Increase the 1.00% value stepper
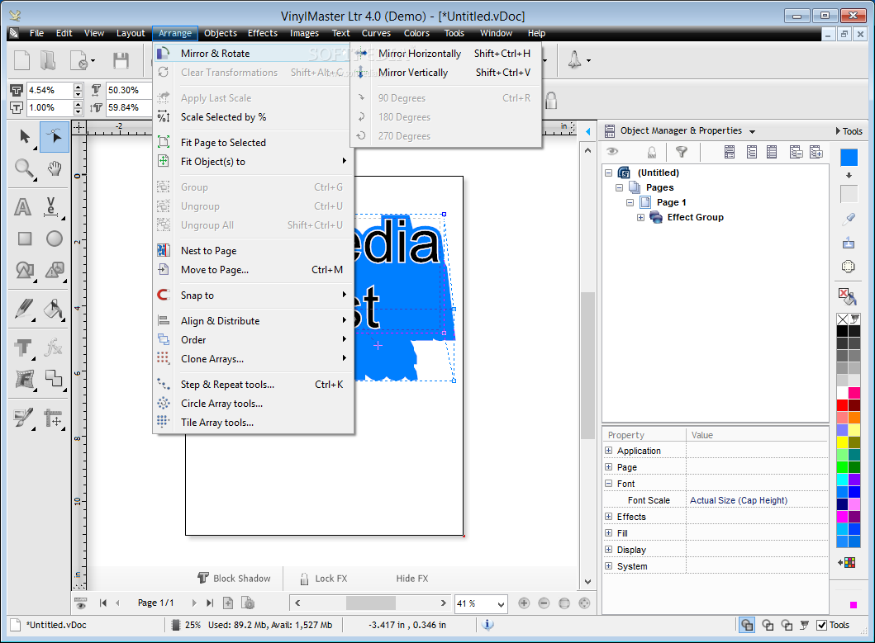The height and width of the screenshot is (643, 875). [x=78, y=104]
